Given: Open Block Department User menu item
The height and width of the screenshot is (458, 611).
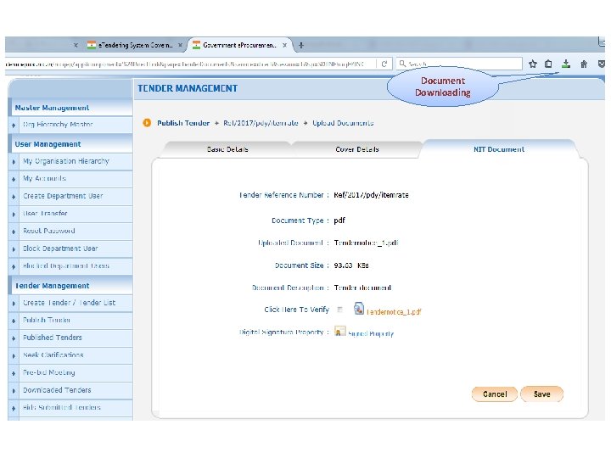Looking at the screenshot, I should 60,249.
